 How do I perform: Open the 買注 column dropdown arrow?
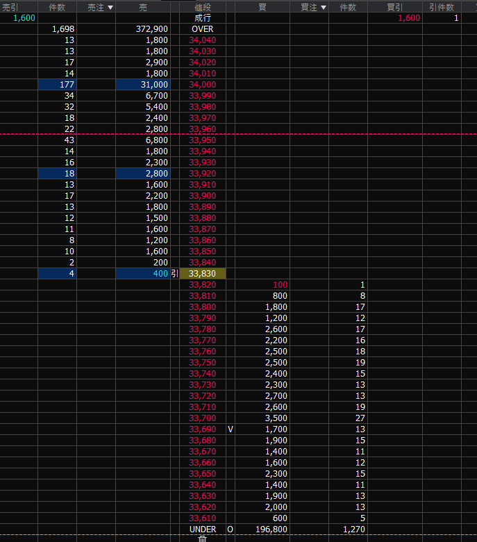point(323,7)
